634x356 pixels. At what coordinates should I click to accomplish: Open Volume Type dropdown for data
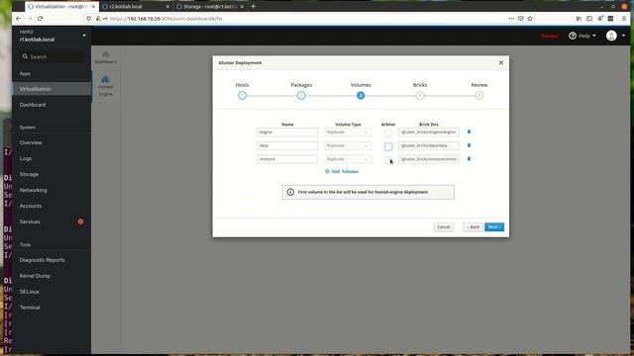tap(348, 145)
